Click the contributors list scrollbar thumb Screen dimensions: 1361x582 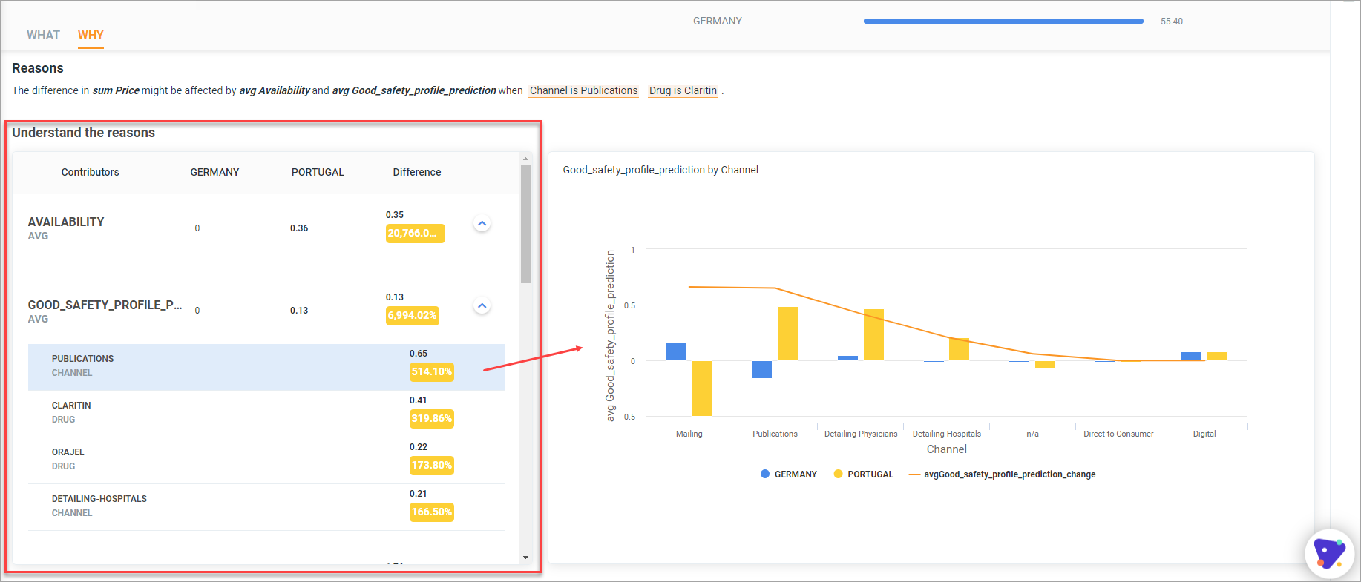pos(525,224)
